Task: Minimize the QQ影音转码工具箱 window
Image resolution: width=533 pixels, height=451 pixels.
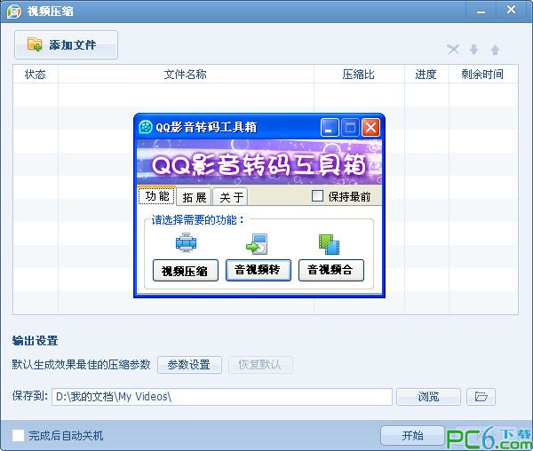Action: pyautogui.click(x=330, y=128)
